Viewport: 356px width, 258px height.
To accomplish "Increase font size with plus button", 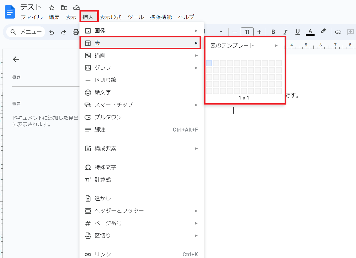I will (x=259, y=32).
